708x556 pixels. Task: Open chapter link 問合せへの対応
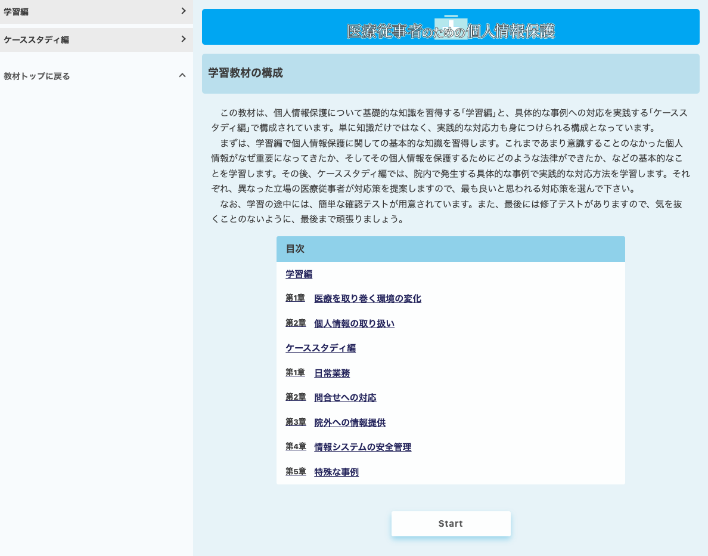point(345,398)
